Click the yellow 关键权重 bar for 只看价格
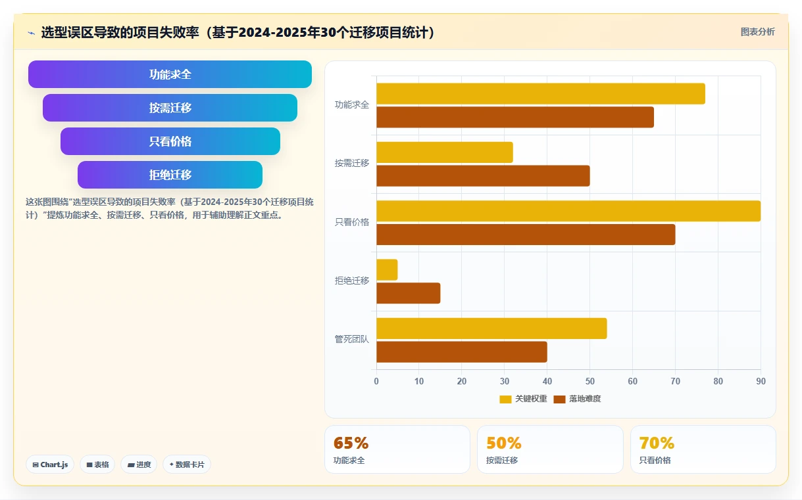This screenshot has width=802, height=500. point(568,211)
